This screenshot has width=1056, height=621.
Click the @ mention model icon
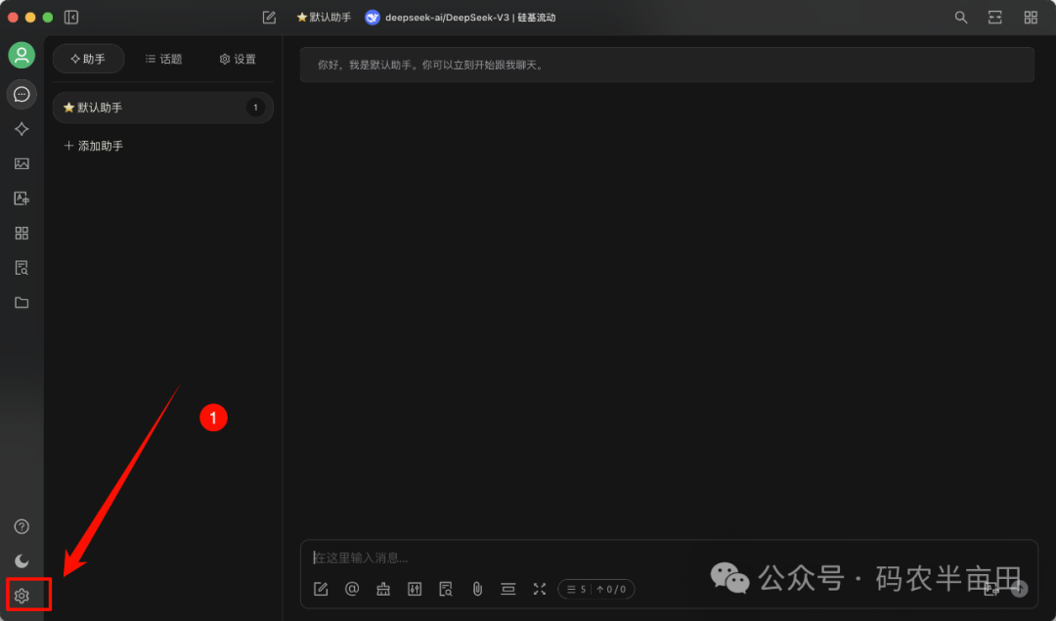tap(352, 589)
